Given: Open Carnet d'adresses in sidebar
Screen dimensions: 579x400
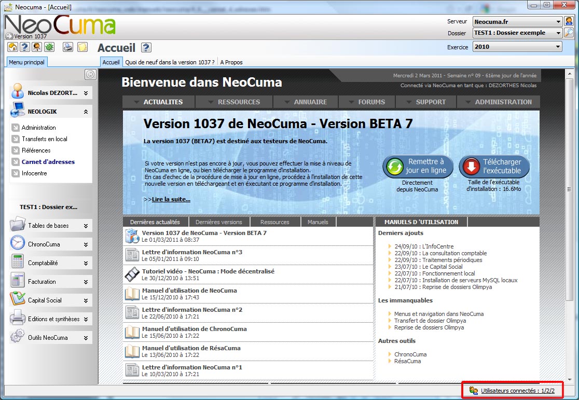Looking at the screenshot, I should (x=48, y=162).
